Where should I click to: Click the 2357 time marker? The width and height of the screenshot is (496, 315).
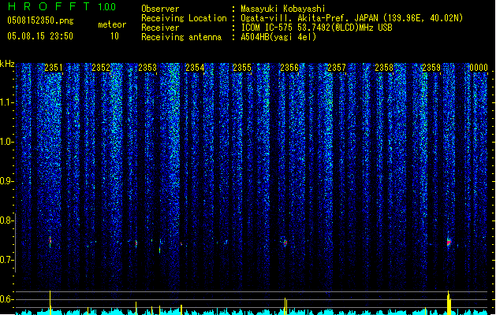pos(337,68)
